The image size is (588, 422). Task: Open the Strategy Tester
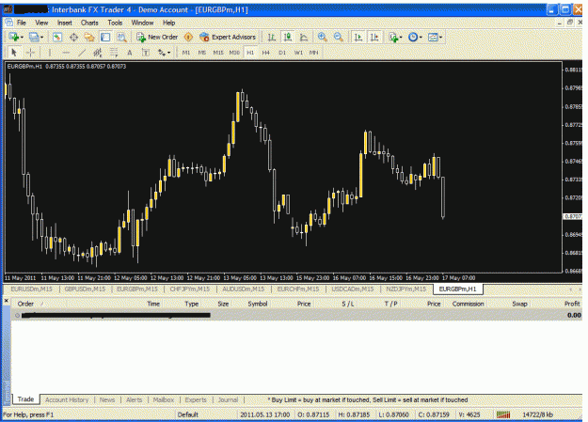(121, 37)
